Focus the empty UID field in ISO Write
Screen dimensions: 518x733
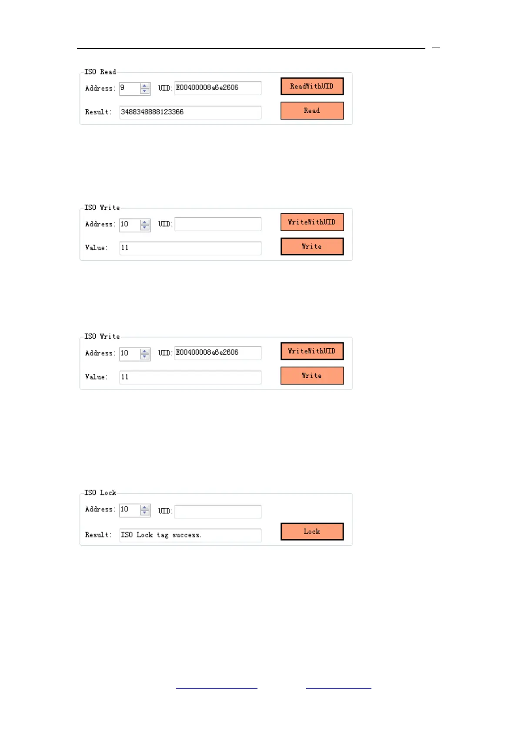click(x=217, y=224)
